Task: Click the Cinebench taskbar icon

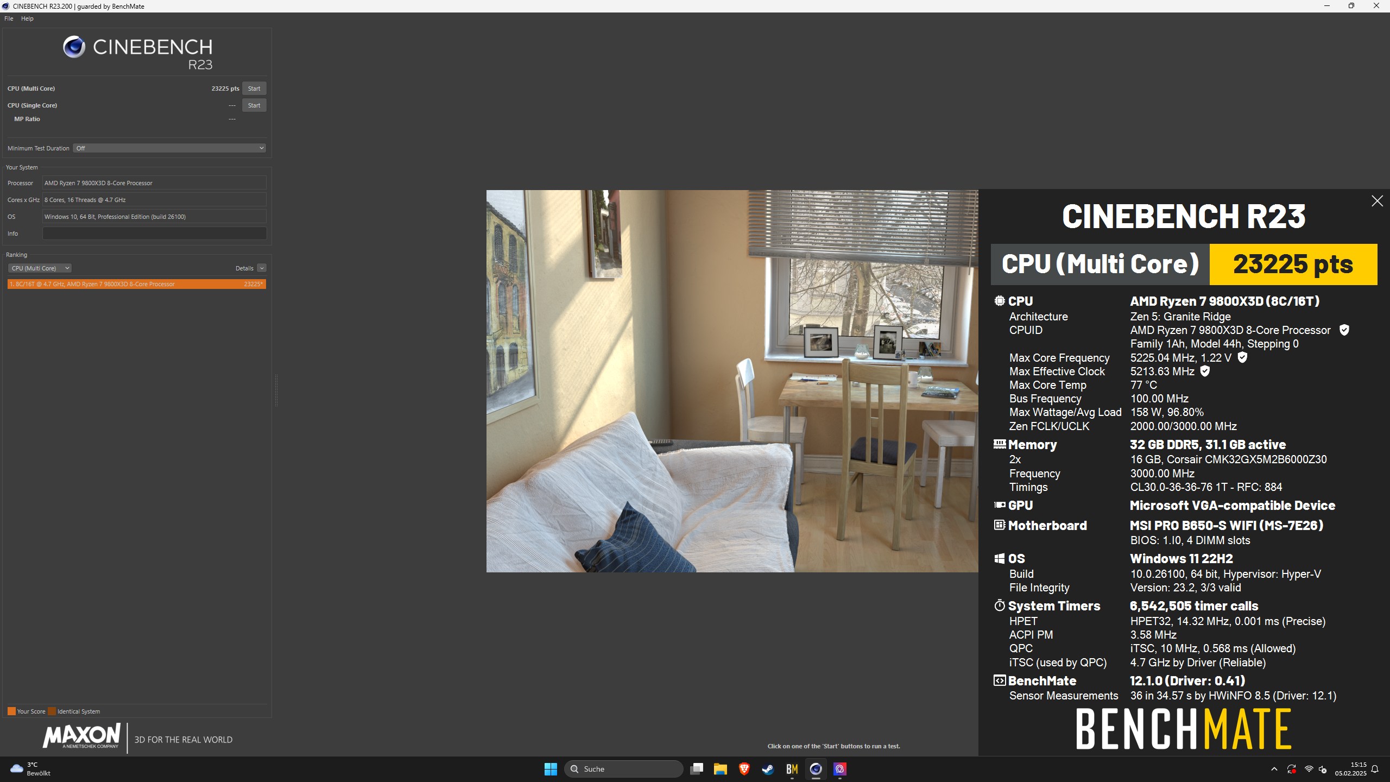Action: (x=816, y=769)
